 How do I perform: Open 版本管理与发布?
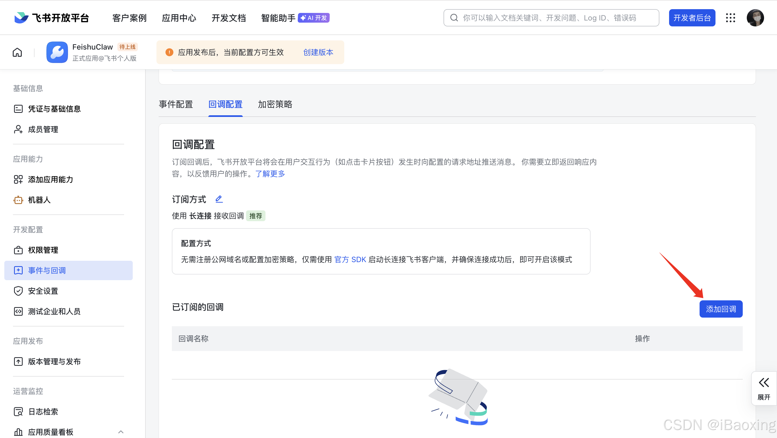(x=54, y=361)
